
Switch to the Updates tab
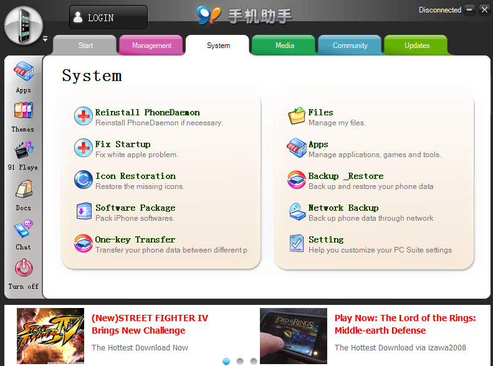tap(416, 46)
